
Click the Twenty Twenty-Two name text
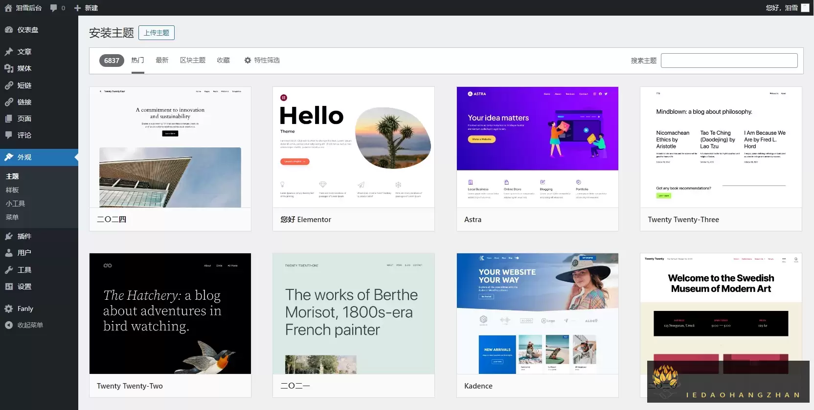coord(130,386)
